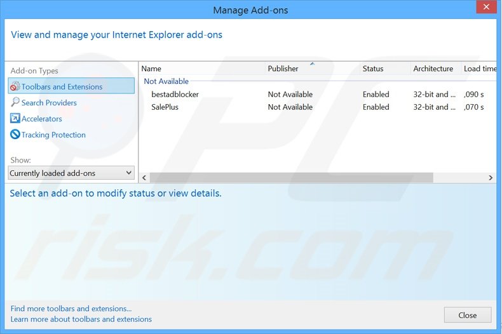This screenshot has height=334, width=502.
Task: Click the horizontal scrollbar right arrow
Action: click(491, 178)
